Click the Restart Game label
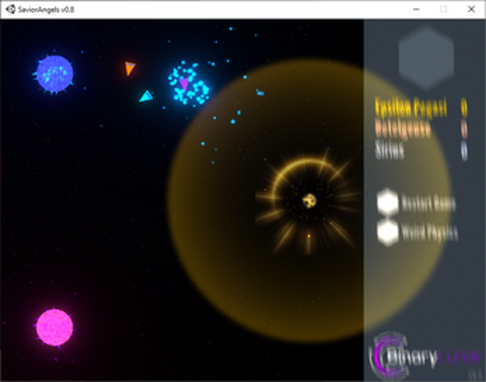 click(x=428, y=203)
